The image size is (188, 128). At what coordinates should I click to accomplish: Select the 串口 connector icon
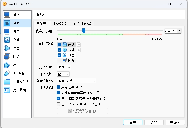tap(7, 65)
